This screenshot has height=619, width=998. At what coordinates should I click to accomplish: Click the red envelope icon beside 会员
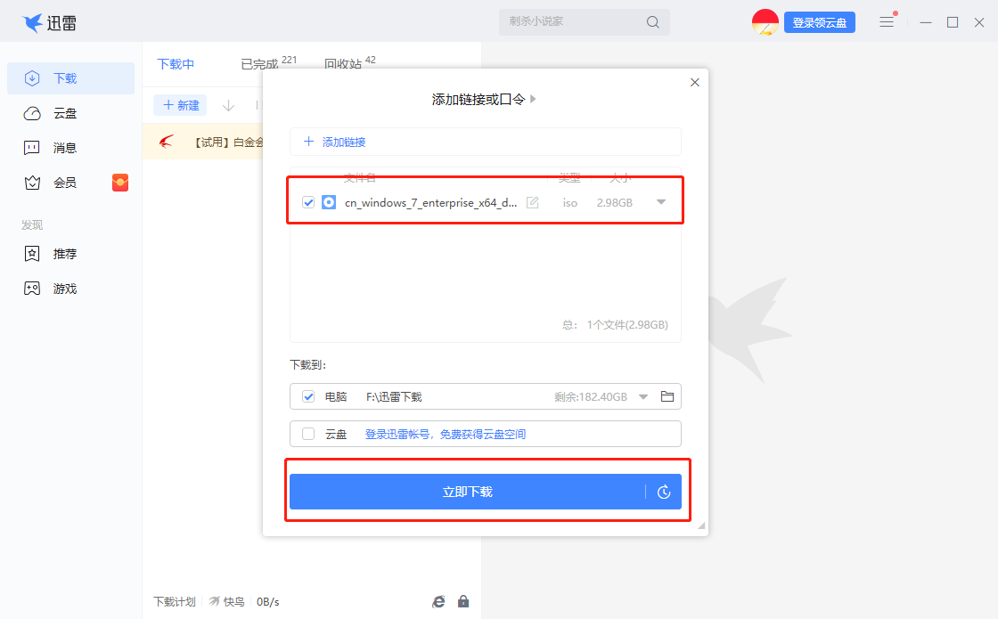[x=120, y=183]
